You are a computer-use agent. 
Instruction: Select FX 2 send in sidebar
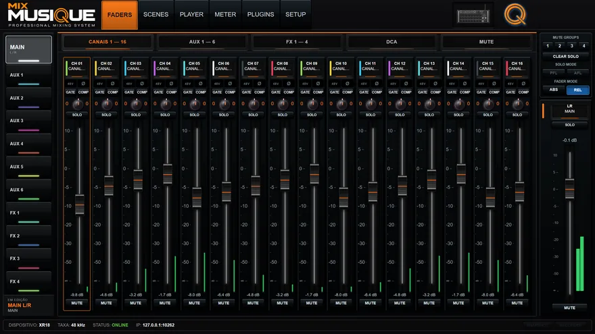(x=28, y=236)
